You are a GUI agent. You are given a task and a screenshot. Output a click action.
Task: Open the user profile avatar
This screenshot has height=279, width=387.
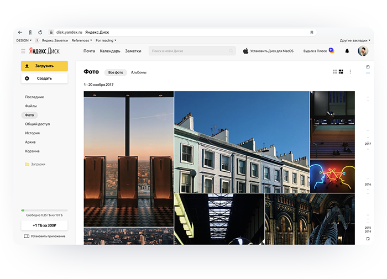[363, 51]
